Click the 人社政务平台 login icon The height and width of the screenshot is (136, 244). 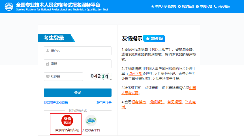point(91,120)
